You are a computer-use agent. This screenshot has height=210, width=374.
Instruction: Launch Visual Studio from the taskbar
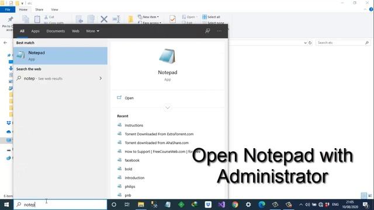tap(221, 205)
